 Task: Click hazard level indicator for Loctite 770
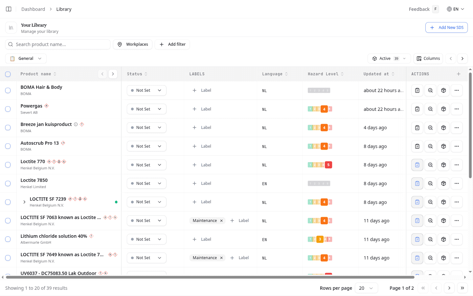pyautogui.click(x=320, y=165)
